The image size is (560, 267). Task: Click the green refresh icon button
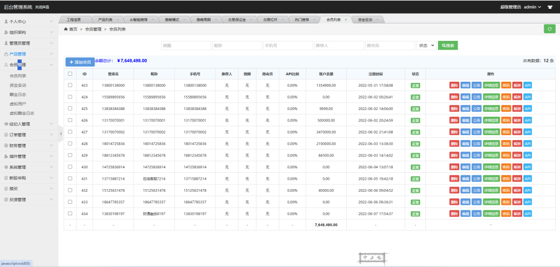coord(549,29)
